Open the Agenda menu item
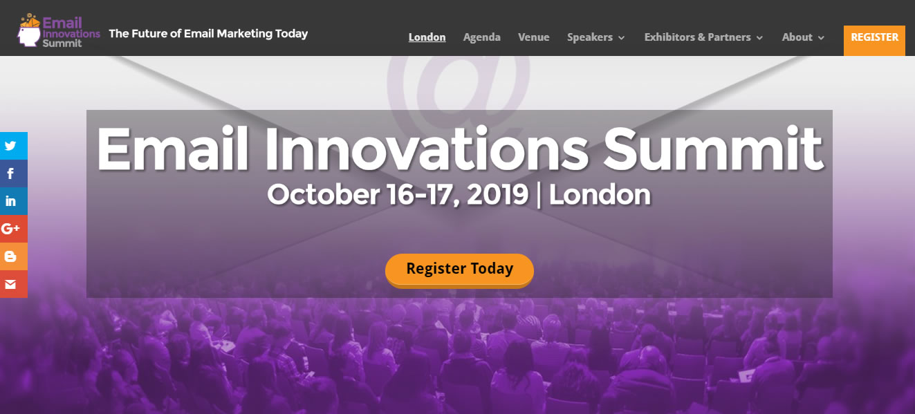 481,37
